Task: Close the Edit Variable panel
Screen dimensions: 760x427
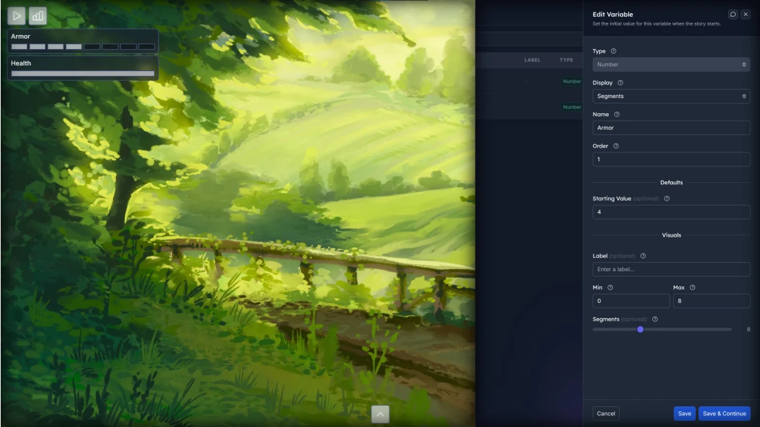Action: coord(746,14)
